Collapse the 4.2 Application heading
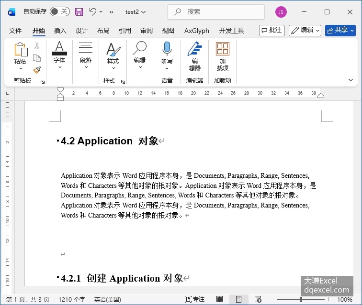 pyautogui.click(x=58, y=140)
